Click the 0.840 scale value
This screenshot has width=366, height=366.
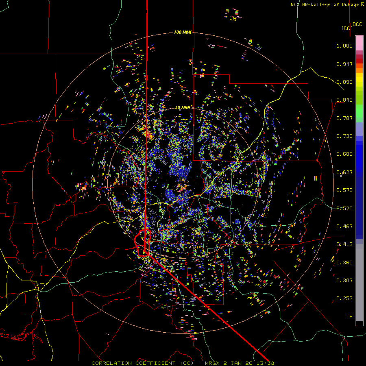(x=344, y=100)
